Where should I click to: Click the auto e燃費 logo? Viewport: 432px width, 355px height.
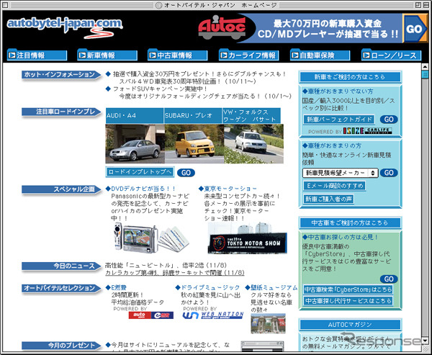point(151,315)
